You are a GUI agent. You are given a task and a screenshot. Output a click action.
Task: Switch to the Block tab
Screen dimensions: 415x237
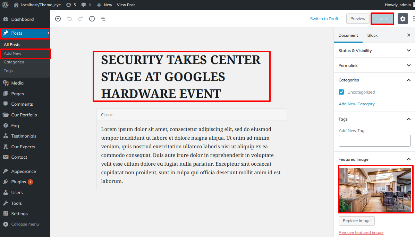pos(372,35)
